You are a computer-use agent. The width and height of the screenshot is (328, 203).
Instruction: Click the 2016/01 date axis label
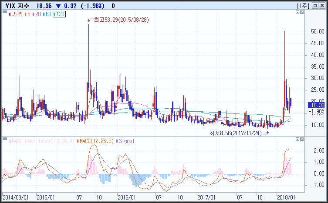(127, 197)
